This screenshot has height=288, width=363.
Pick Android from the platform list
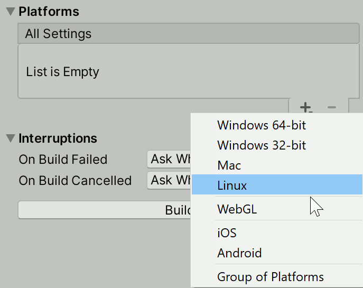[x=239, y=253]
